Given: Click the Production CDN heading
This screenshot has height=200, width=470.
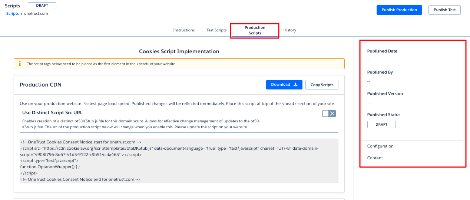Looking at the screenshot, I should pos(41,85).
